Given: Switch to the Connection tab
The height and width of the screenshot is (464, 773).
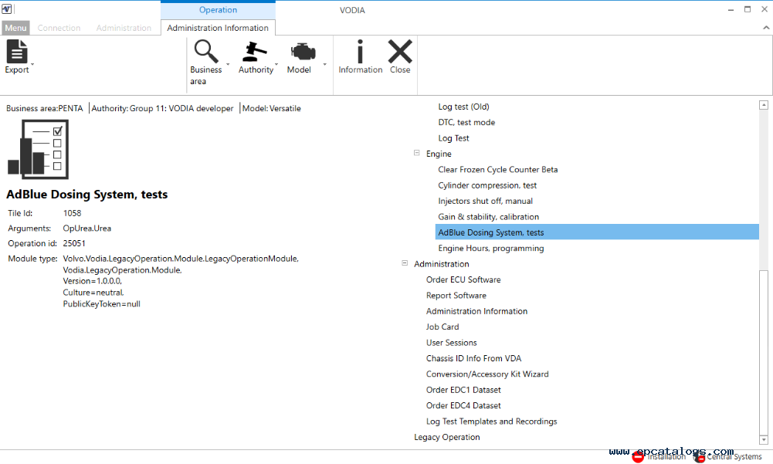Looking at the screenshot, I should tap(59, 28).
